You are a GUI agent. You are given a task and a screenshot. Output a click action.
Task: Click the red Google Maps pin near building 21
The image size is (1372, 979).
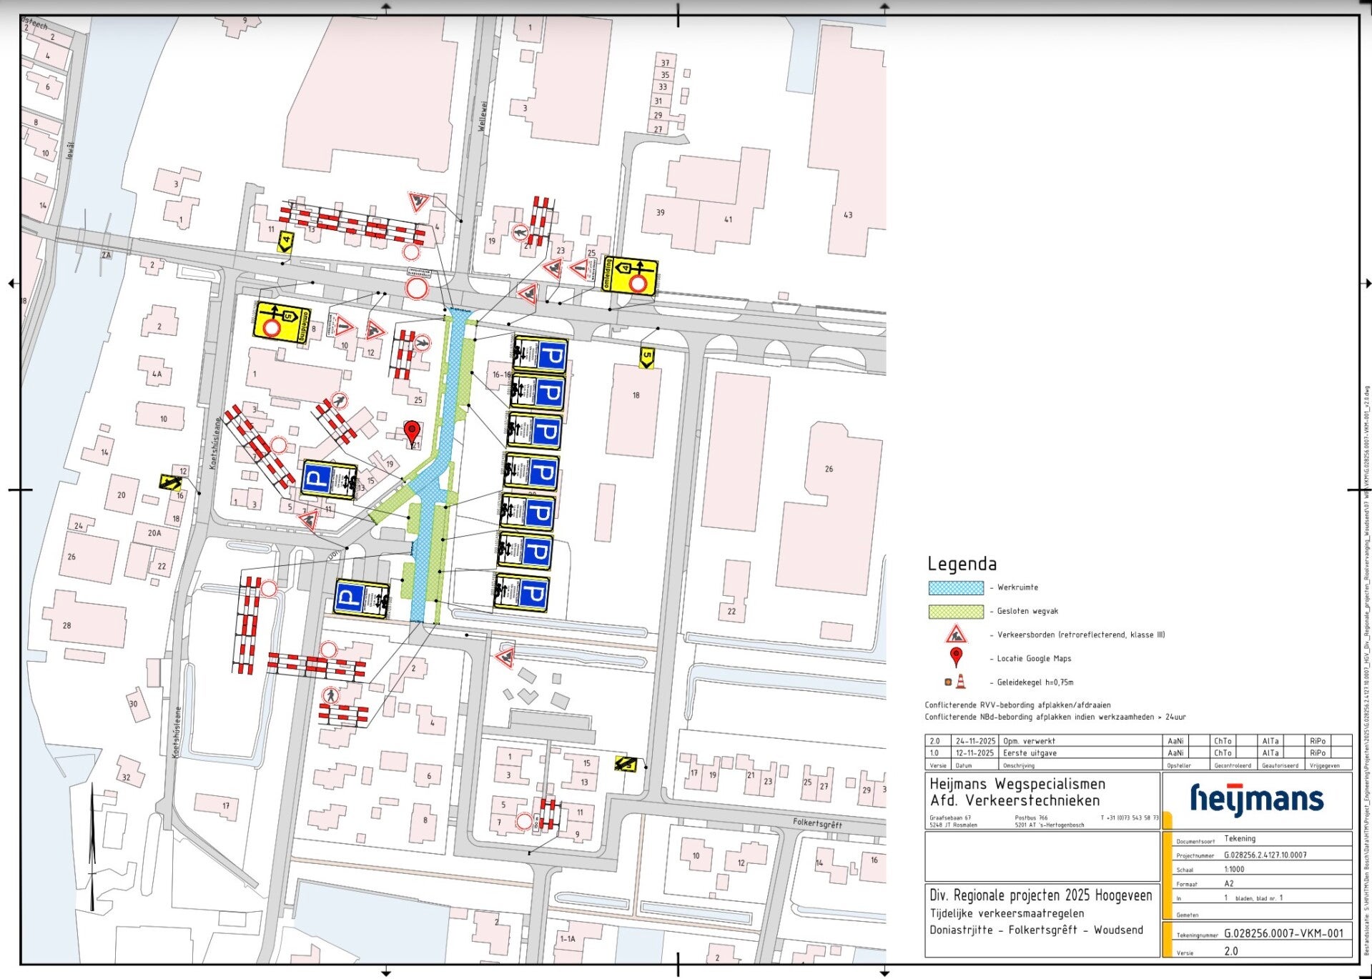[x=412, y=431]
